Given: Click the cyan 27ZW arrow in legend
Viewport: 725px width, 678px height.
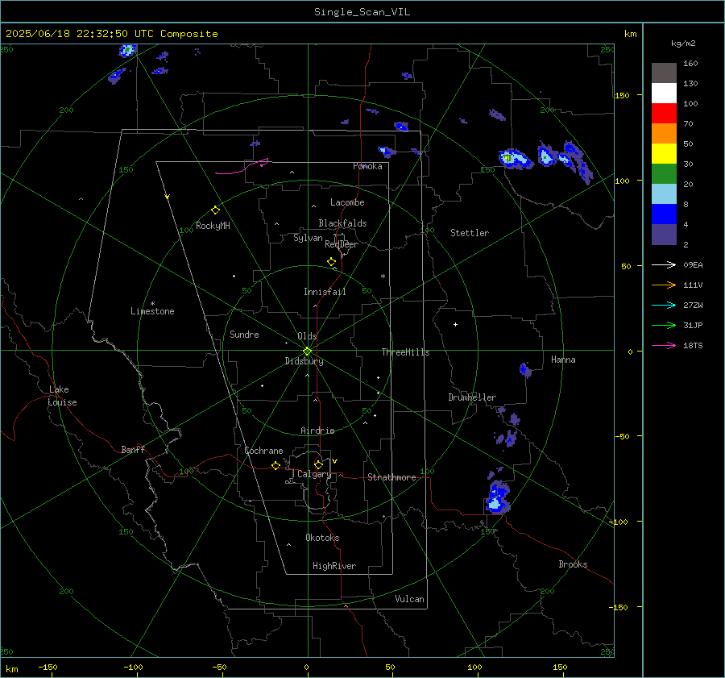Looking at the screenshot, I should pos(664,305).
